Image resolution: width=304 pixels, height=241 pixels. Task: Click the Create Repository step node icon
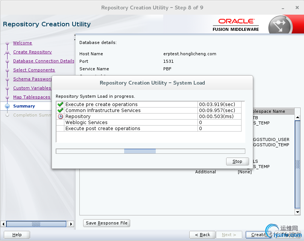[x=8, y=52]
